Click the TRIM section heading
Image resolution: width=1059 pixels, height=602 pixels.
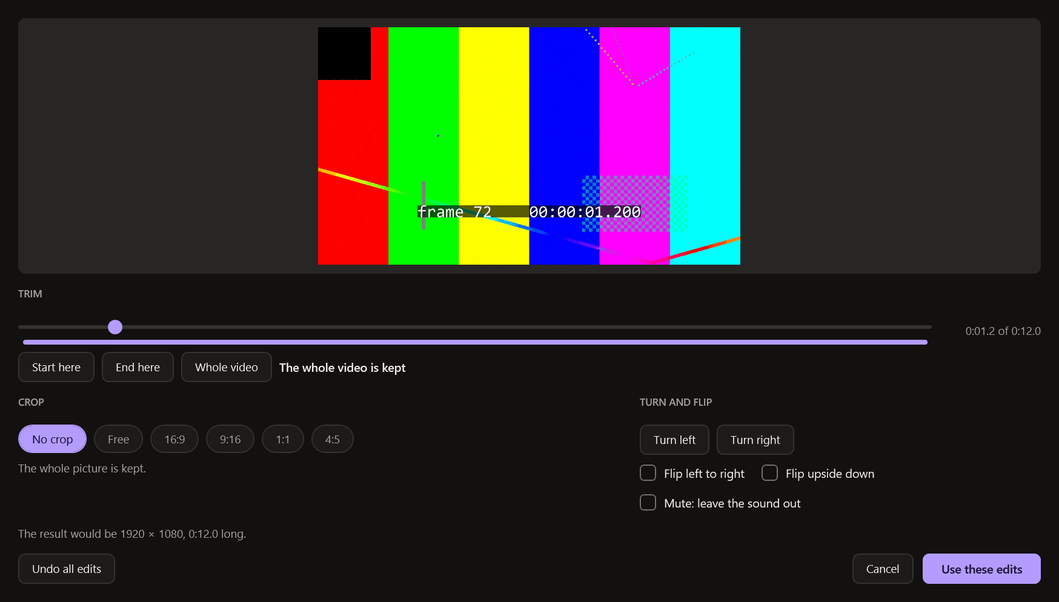(x=30, y=294)
